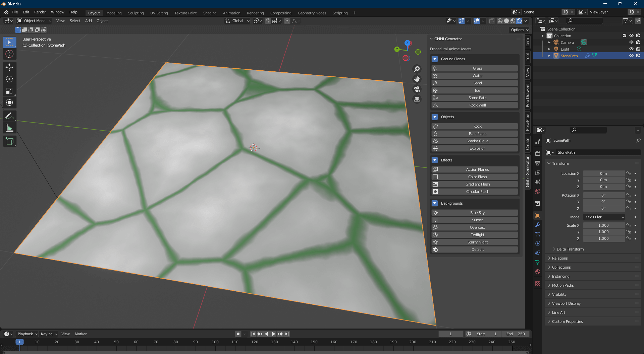Open the World properties globe tab icon
Viewport: 644px width, 354px height.
(x=538, y=191)
